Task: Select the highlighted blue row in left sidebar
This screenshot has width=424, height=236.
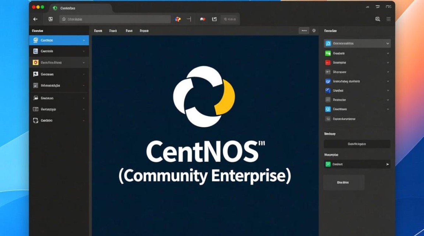Action: (59, 40)
